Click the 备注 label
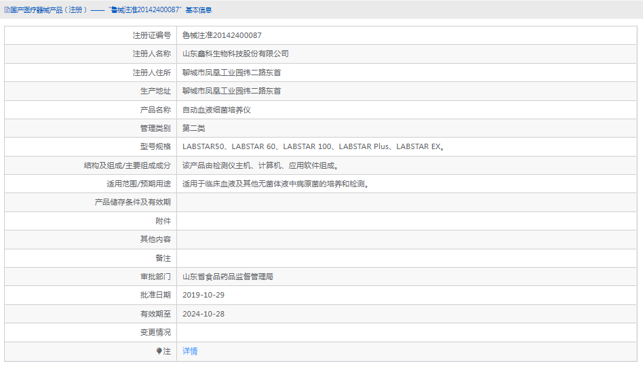Screen dimensions: 643x366 pos(163,258)
